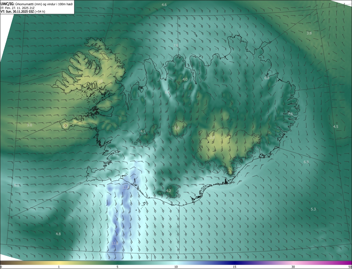Click the 6.8 value label
352x269 pixels.
[x=267, y=78]
